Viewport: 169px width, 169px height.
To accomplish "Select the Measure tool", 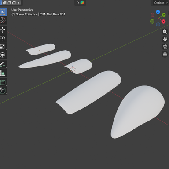I will 3,73.
